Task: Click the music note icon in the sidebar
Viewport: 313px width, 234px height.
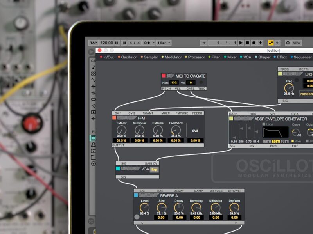Action: (x=94, y=67)
